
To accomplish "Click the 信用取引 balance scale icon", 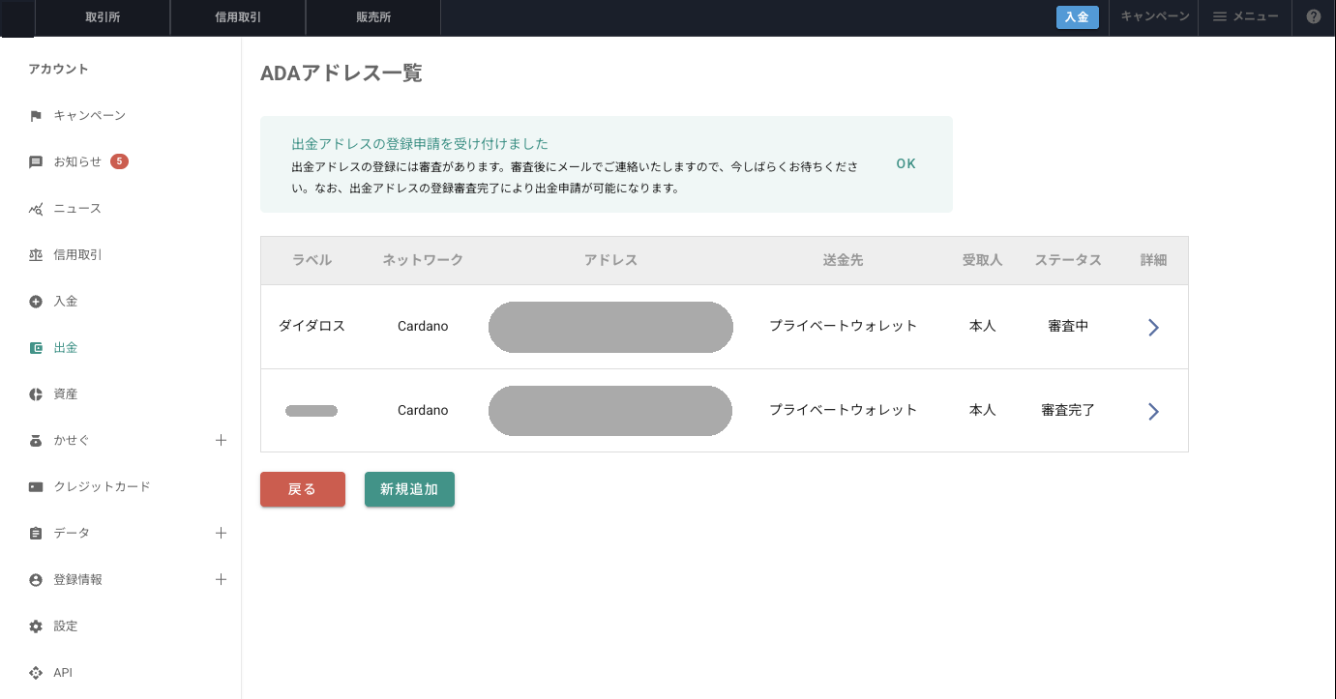I will (36, 255).
